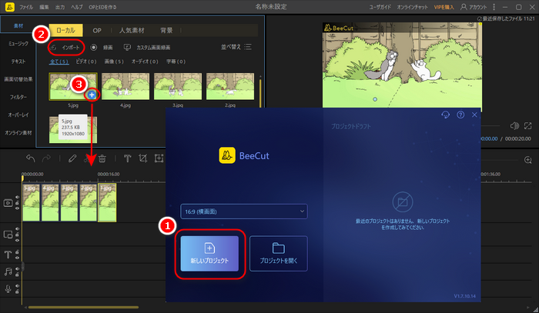This screenshot has width=539, height=313.
Task: Expand the 並べ替え sort menu
Action: 236,47
